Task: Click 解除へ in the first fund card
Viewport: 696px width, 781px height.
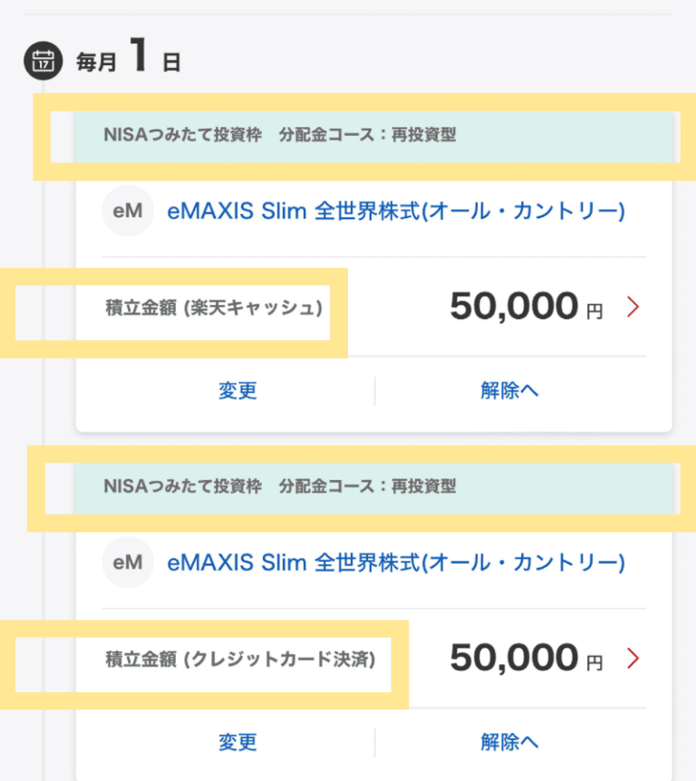Action: [509, 390]
